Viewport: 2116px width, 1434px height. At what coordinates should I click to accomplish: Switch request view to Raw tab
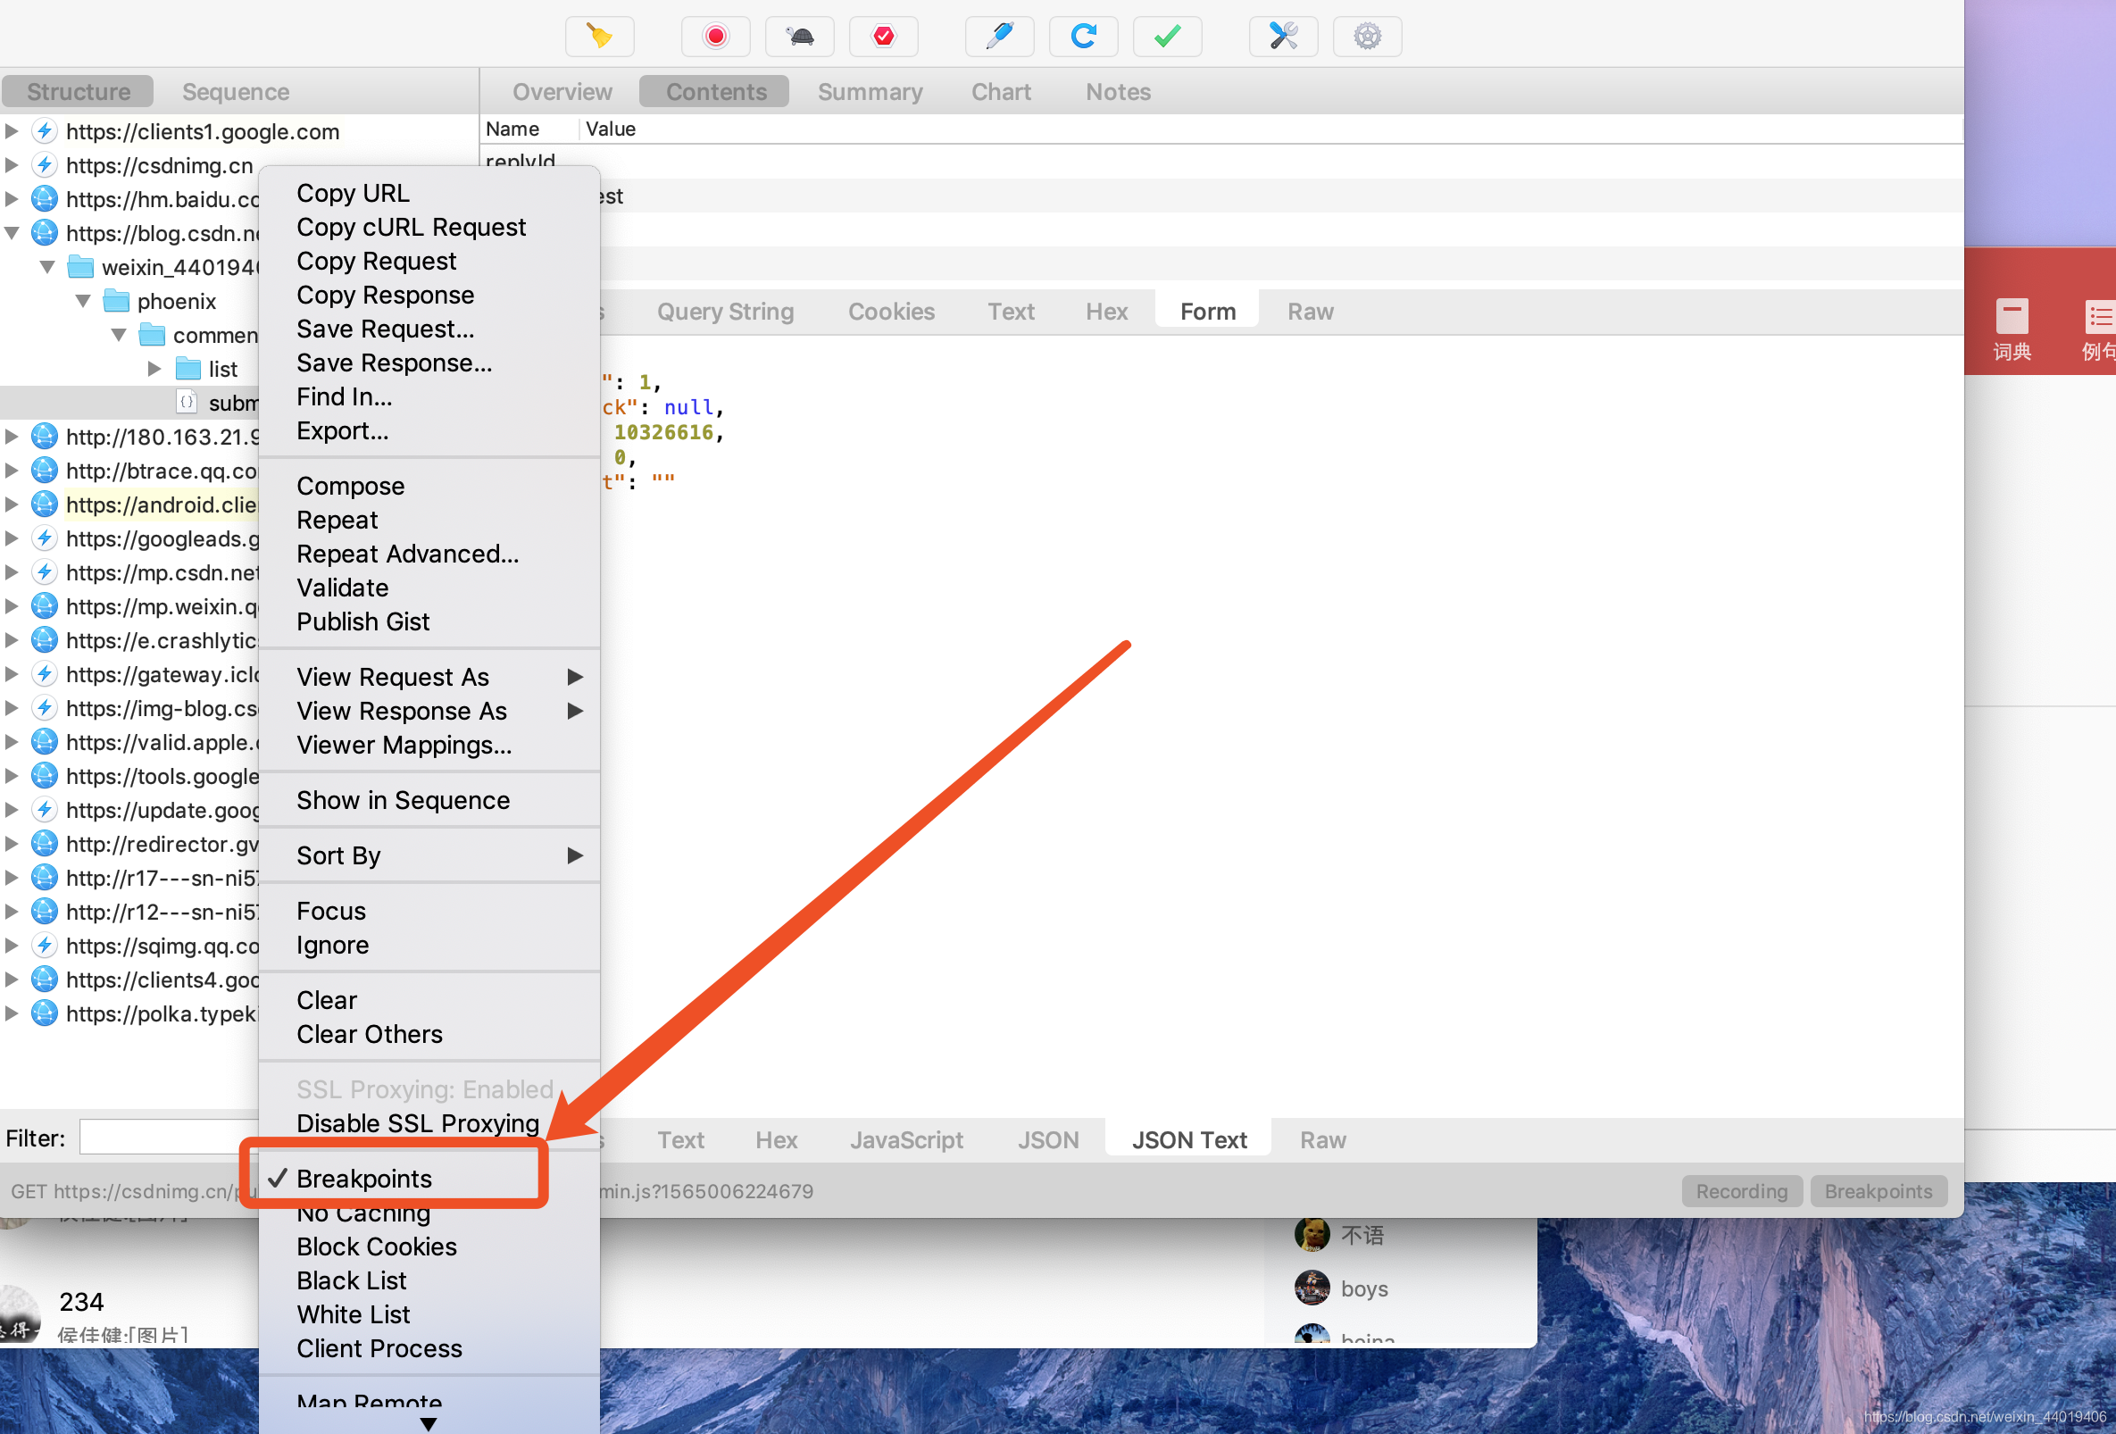pyautogui.click(x=1310, y=312)
